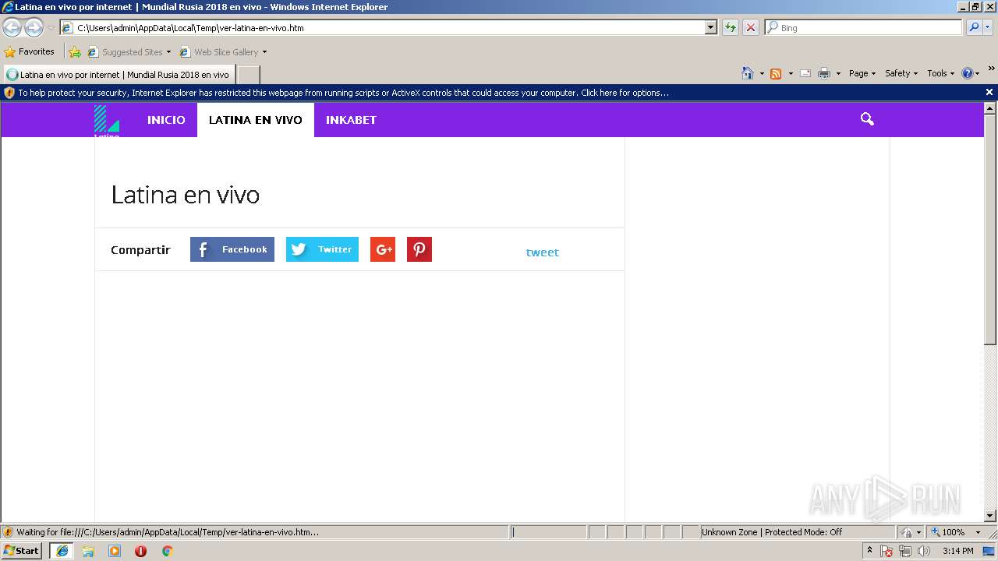Share on Facebook button

[x=232, y=249]
